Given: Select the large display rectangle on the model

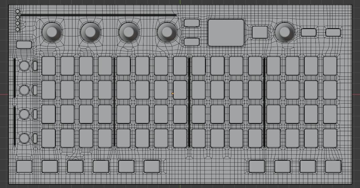Looking at the screenshot, I should (226, 33).
